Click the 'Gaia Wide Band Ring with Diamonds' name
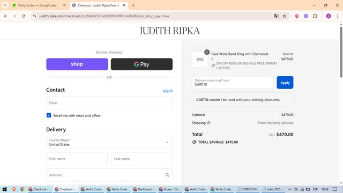The width and height of the screenshot is (343, 193). click(240, 54)
